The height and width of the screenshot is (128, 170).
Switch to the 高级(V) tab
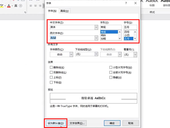pos(65,11)
